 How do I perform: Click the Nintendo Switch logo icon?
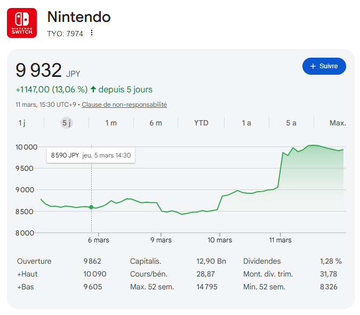coord(22,23)
